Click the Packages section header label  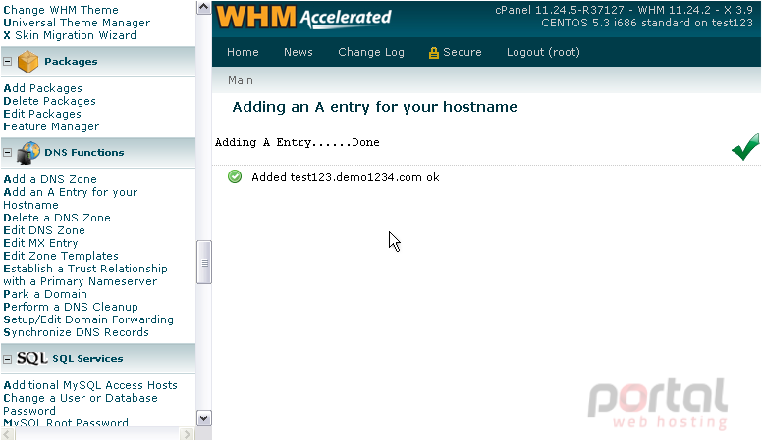[x=71, y=62]
